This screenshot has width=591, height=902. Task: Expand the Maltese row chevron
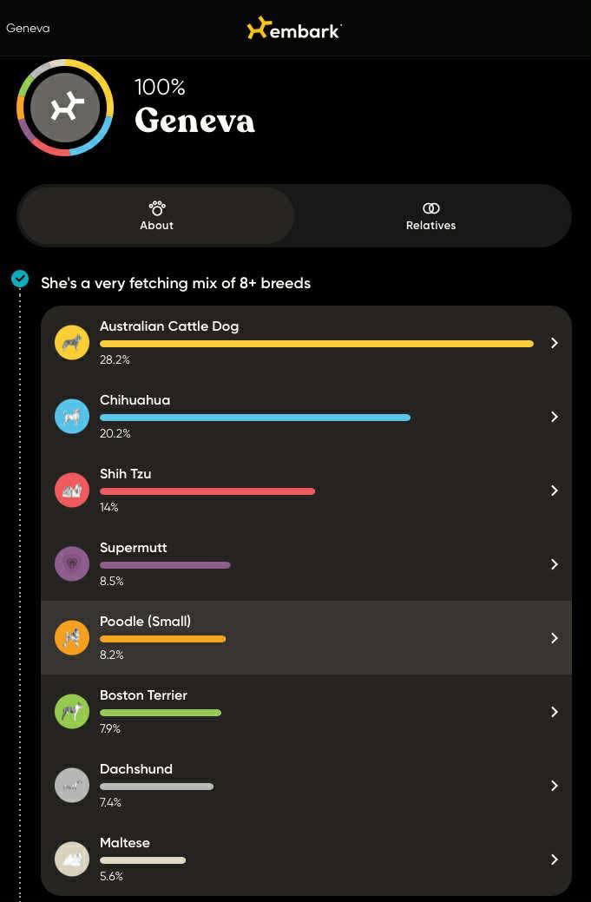[555, 859]
